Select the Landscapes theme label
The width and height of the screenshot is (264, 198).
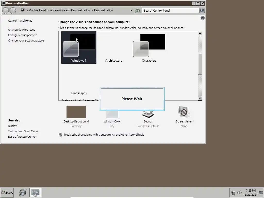pos(79,93)
